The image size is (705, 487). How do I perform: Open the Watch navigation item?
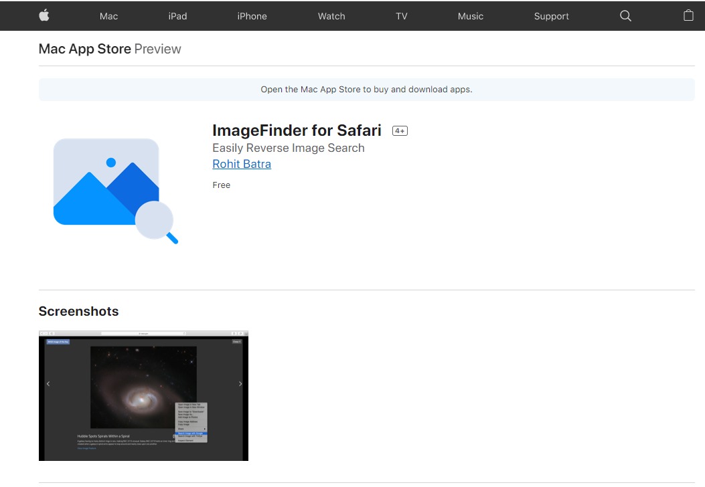[x=331, y=16]
